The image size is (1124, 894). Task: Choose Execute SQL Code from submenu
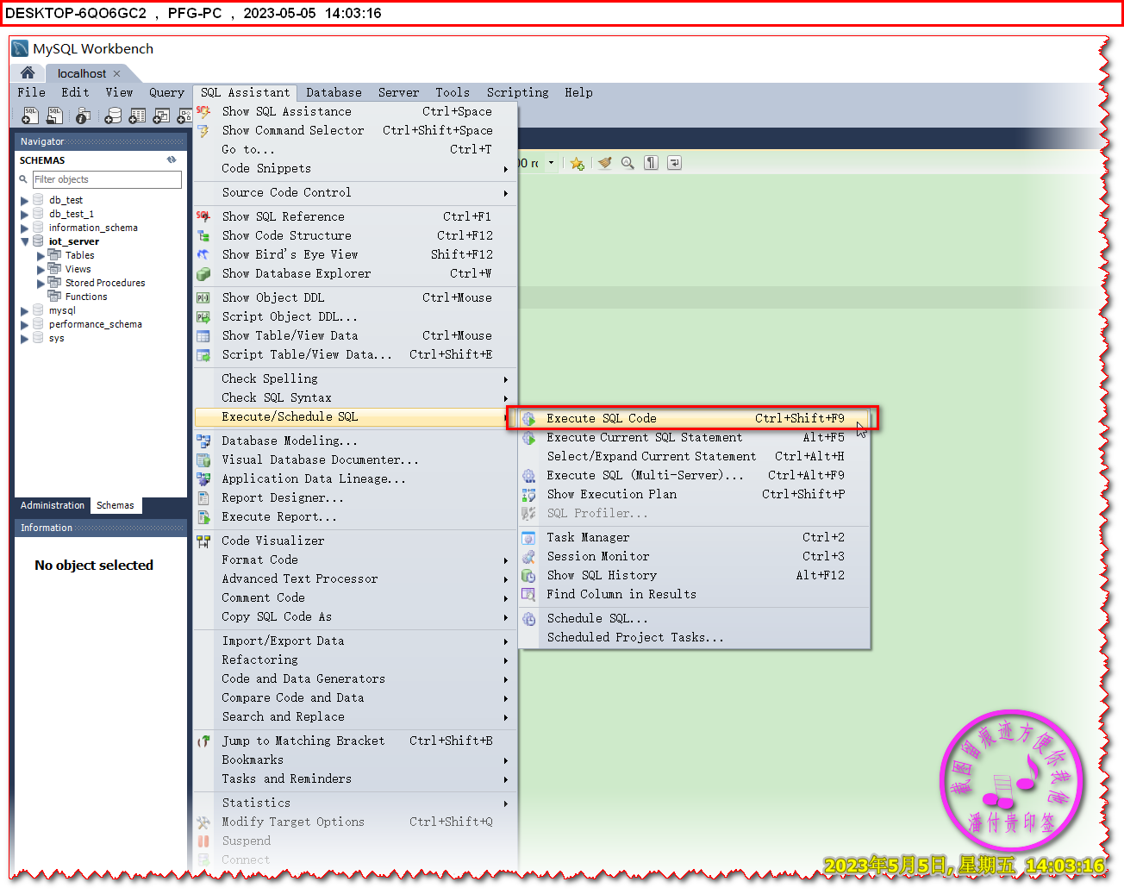pyautogui.click(x=694, y=418)
